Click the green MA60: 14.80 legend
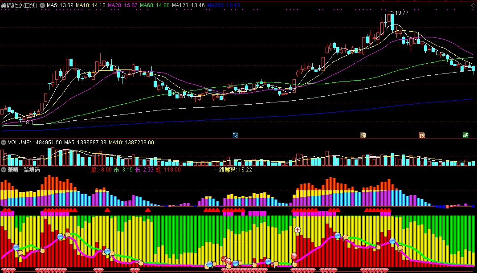Viewport: 477px width, 273px height. tap(155, 5)
